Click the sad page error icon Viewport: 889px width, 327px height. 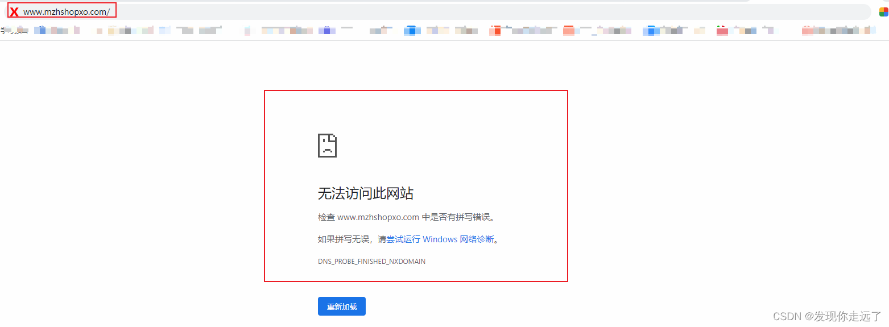point(327,146)
